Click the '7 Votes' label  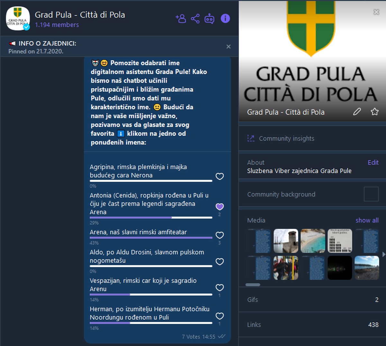click(191, 337)
